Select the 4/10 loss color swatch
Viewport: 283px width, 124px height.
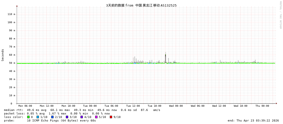(x=82, y=117)
